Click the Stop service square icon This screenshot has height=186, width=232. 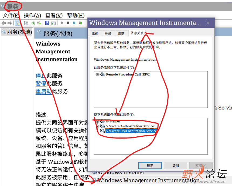click(68, 23)
